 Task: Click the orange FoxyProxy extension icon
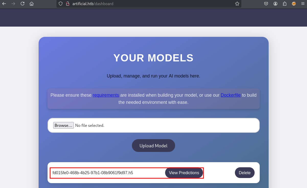(294, 4)
